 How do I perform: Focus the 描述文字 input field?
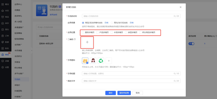pyautogui.click(x=131, y=81)
